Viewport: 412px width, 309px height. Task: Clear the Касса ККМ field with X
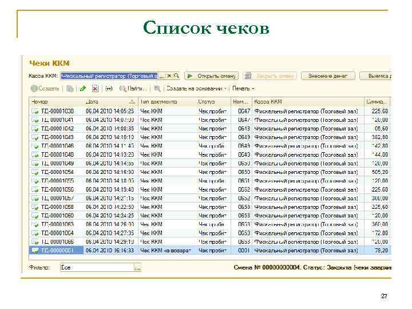[x=169, y=76]
